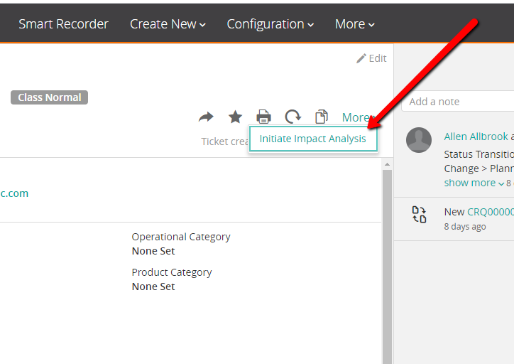Click the Operational Category label
Viewport: 514px width, 364px height.
click(181, 237)
